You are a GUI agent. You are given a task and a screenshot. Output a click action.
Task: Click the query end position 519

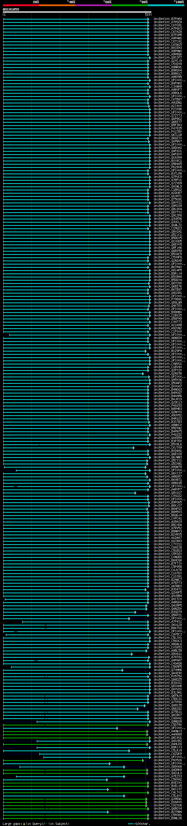point(147,14)
